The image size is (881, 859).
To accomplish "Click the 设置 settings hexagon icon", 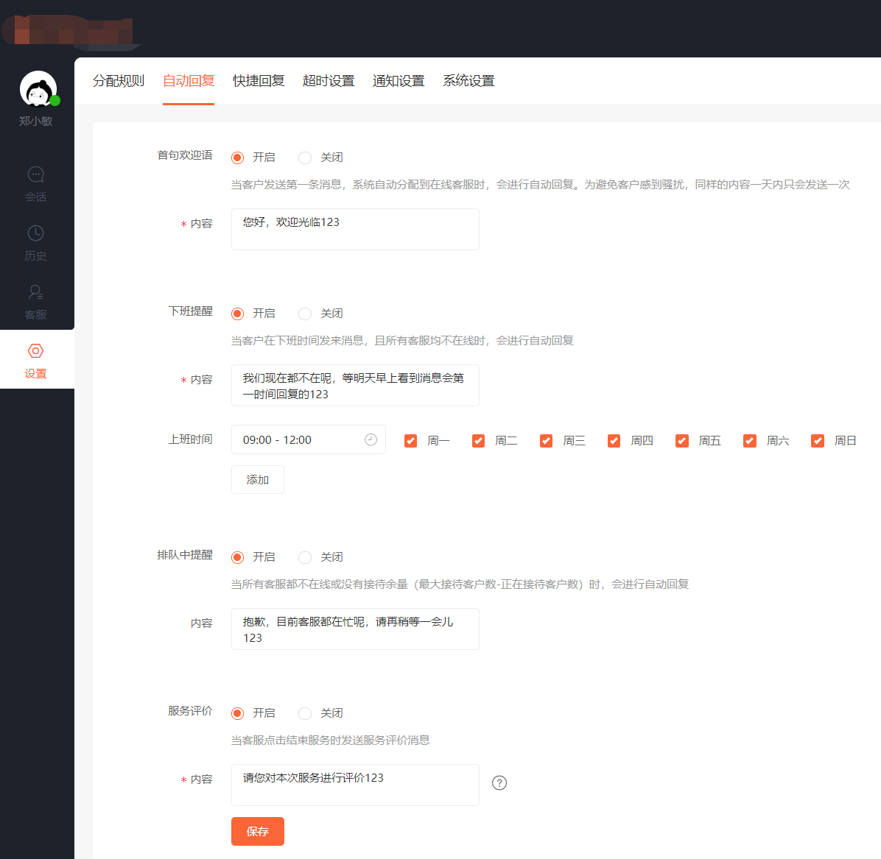I will 35,351.
